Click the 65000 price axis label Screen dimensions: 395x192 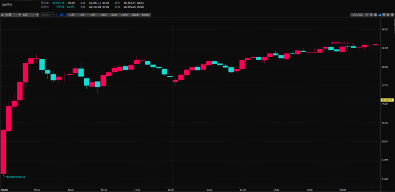[x=385, y=142]
